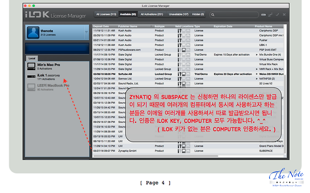Select iLok 1 with 171 Activations
This screenshot has width=310, height=193.
point(57,77)
